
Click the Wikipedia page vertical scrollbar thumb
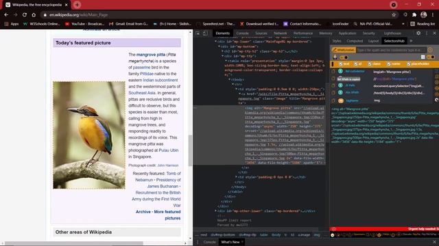pyautogui.click(x=190, y=150)
